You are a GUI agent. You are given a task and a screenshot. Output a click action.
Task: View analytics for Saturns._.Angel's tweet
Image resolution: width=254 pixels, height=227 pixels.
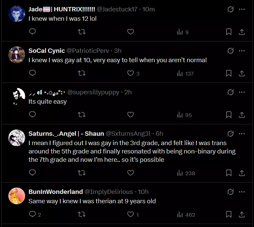(x=186, y=173)
